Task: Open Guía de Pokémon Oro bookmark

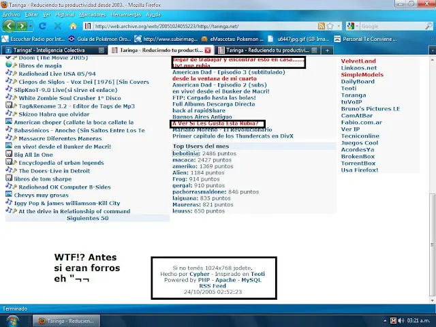Action: tap(100, 39)
